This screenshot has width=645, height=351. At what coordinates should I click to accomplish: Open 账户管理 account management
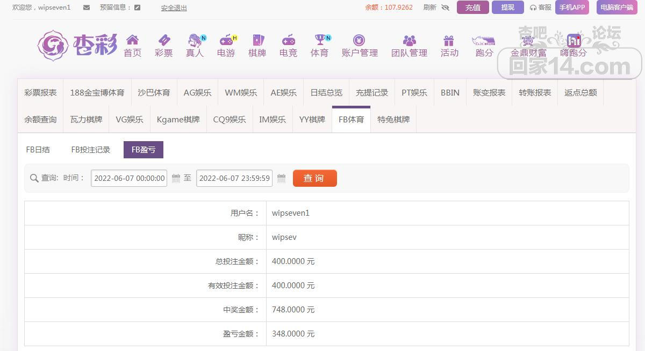[360, 46]
